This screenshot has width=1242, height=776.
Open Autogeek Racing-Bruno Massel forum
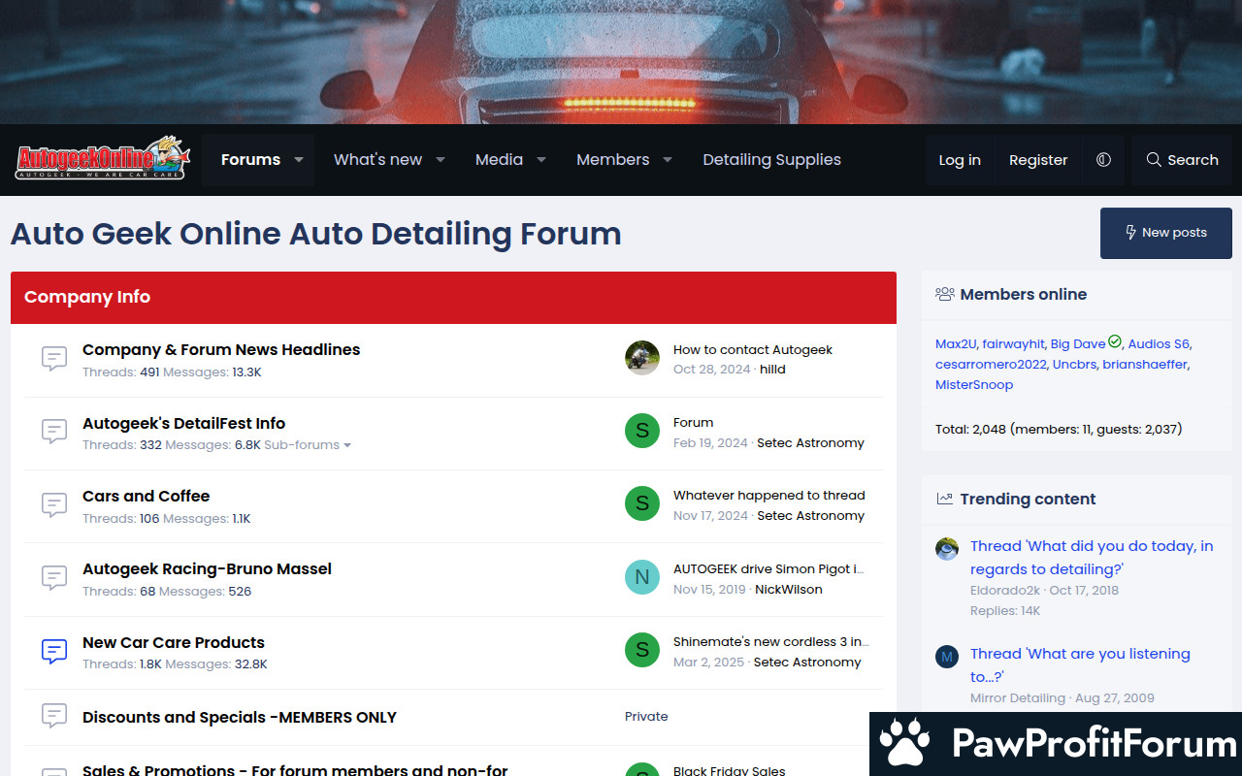207,568
